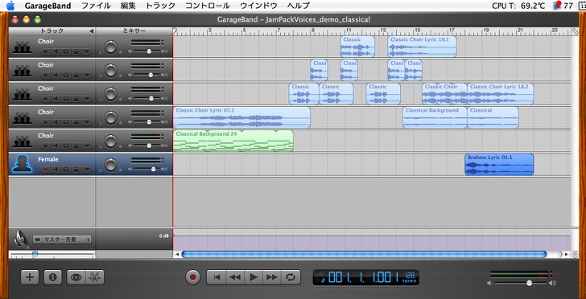This screenshot has height=299, width=586.
Task: Solo the Female track with headphones icon
Action: (66, 170)
